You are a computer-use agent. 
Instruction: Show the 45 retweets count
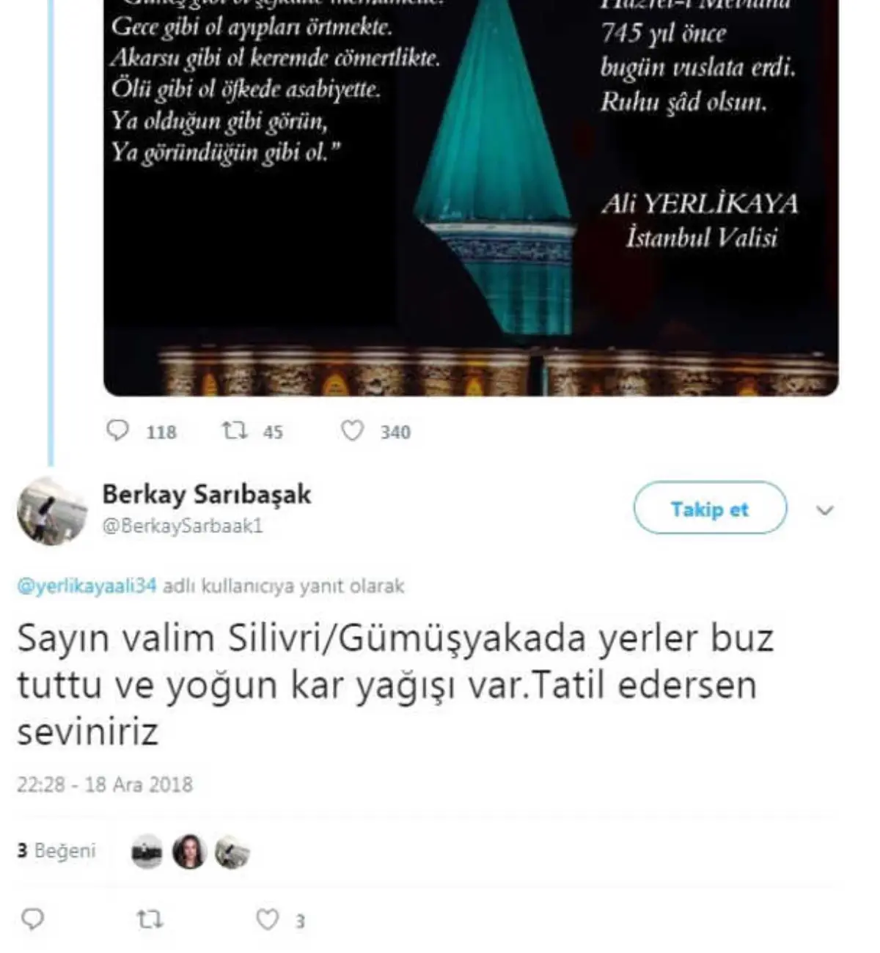[x=273, y=432]
